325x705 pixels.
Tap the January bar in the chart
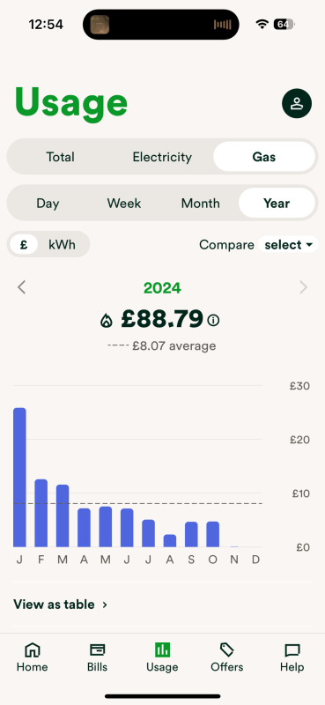19,477
